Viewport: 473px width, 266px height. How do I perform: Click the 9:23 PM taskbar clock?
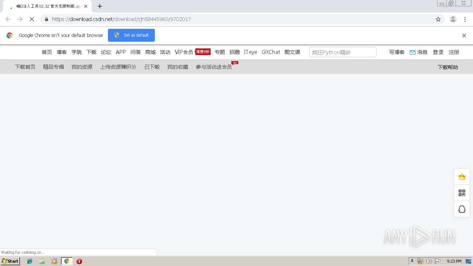click(454, 261)
